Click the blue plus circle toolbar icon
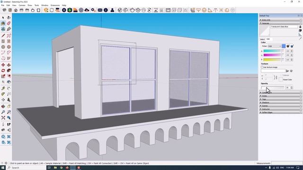The height and width of the screenshot is (170, 303). click(64, 10)
